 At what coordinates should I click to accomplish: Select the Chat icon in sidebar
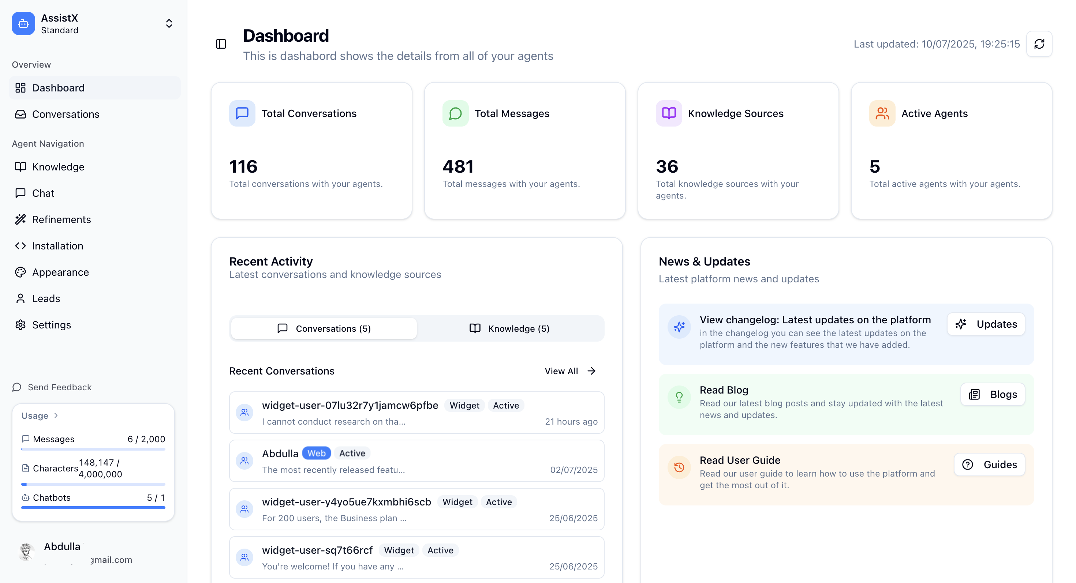click(21, 193)
